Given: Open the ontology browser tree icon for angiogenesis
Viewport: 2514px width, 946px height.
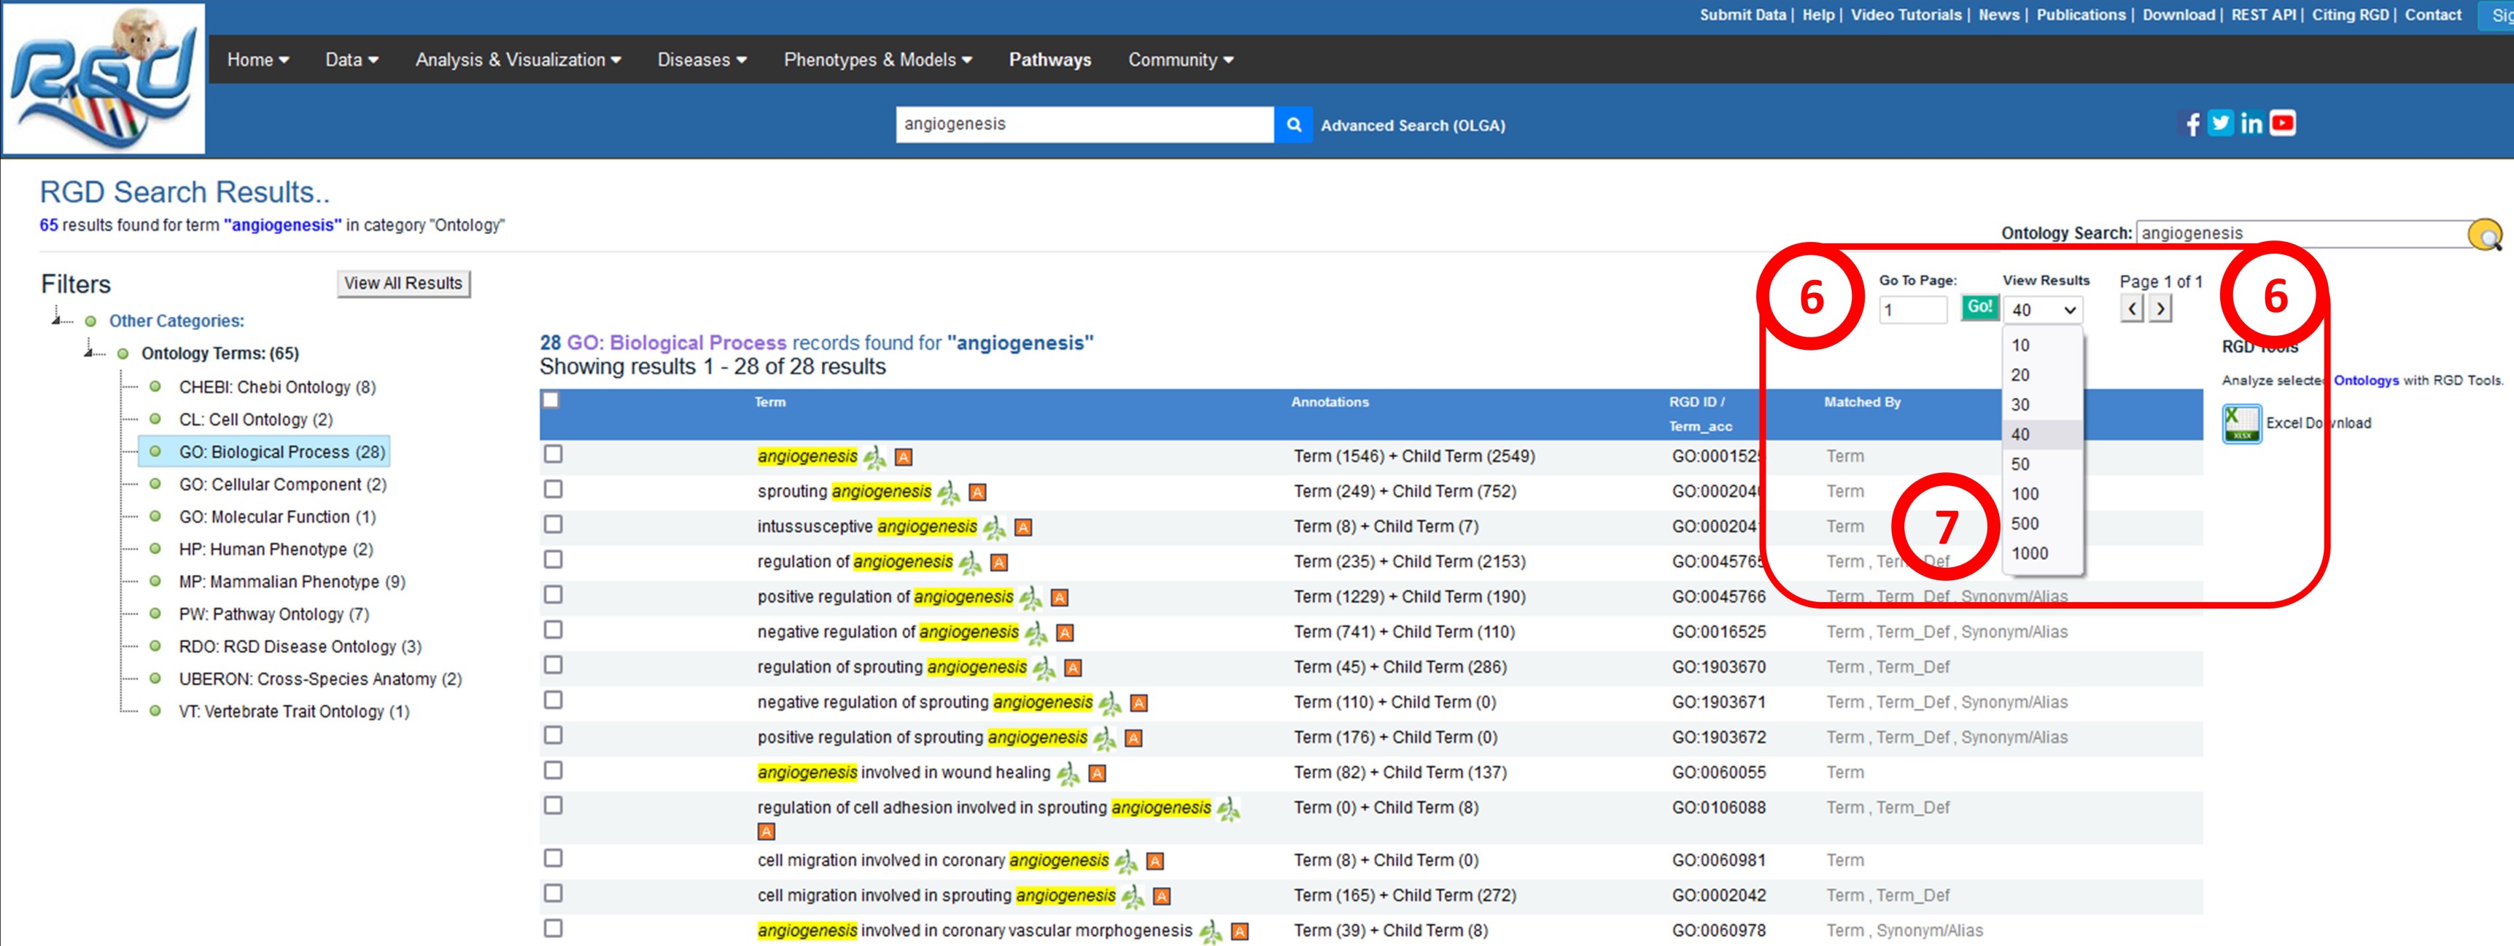Looking at the screenshot, I should tap(875, 456).
